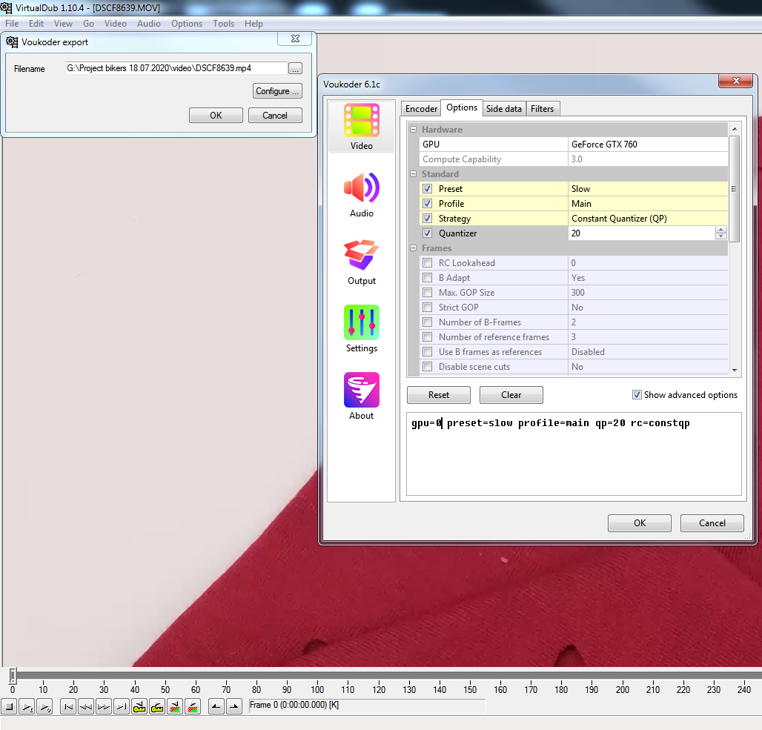Enable the RC Lookahead checkbox
Screen dimensions: 762x730
[x=427, y=263]
